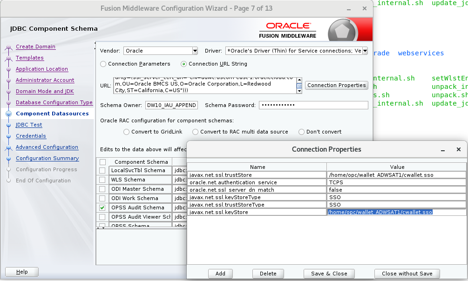Select the javax.net.ssl.keyStoreType name cell
468x281 pixels.
point(257,197)
